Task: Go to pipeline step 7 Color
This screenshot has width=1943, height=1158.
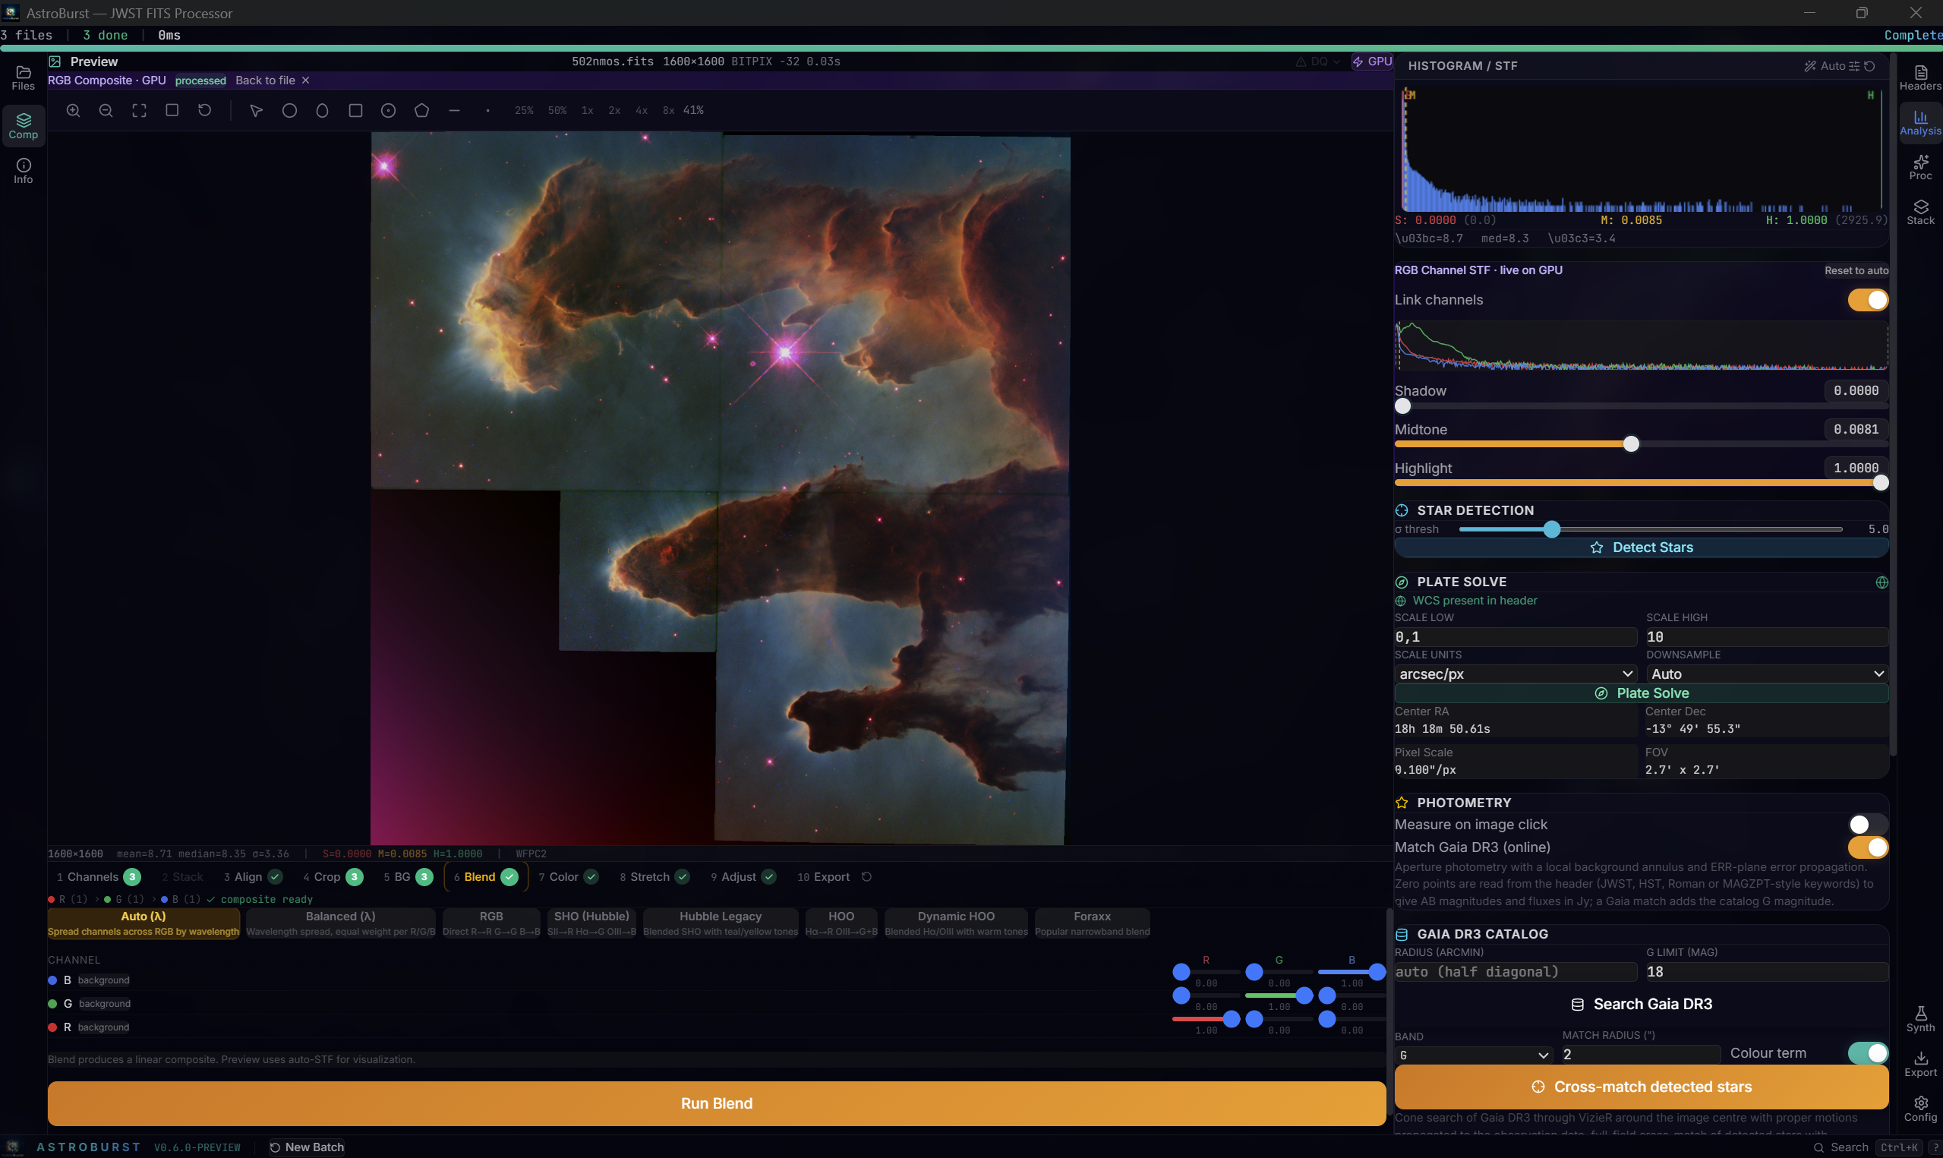Action: [569, 877]
